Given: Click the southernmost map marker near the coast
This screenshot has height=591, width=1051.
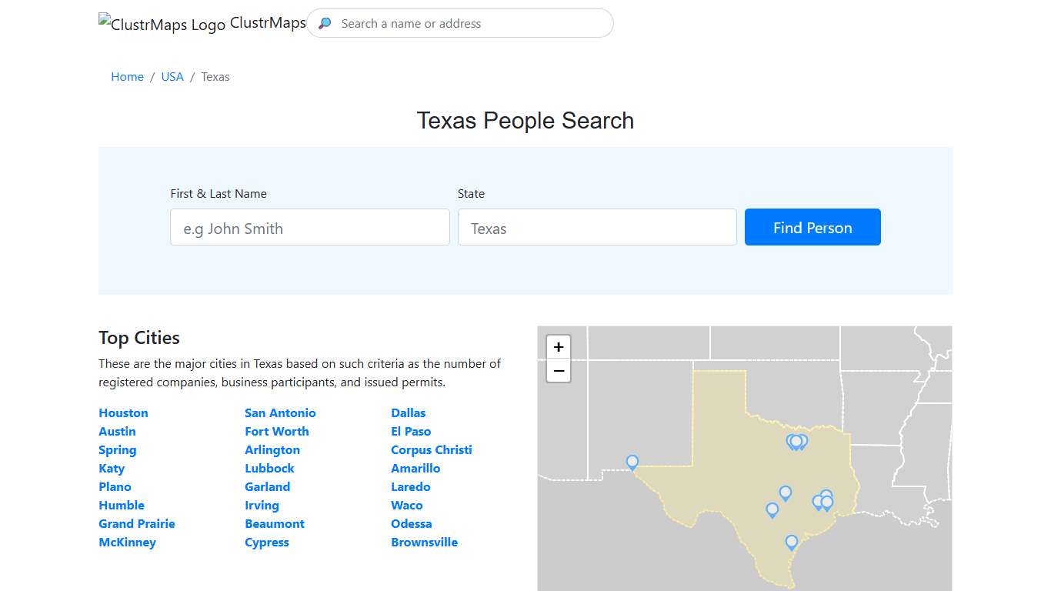Looking at the screenshot, I should tap(791, 543).
